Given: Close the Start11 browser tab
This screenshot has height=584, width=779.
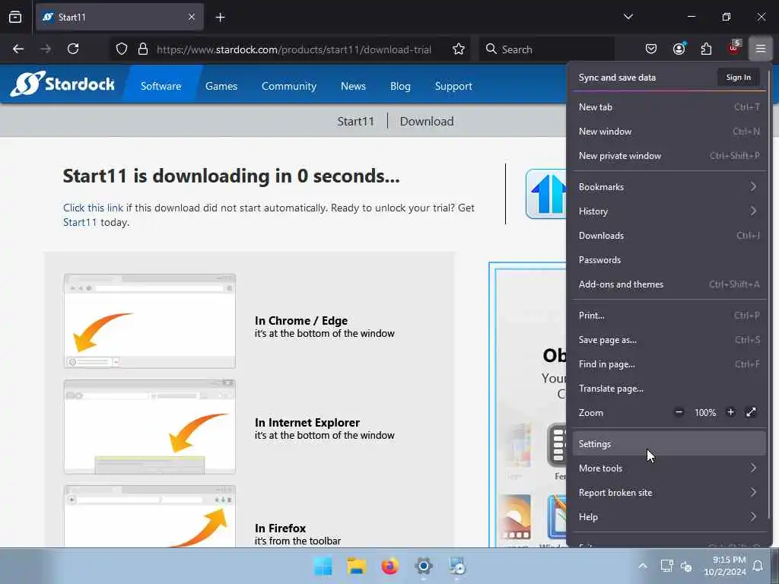Looking at the screenshot, I should [191, 17].
